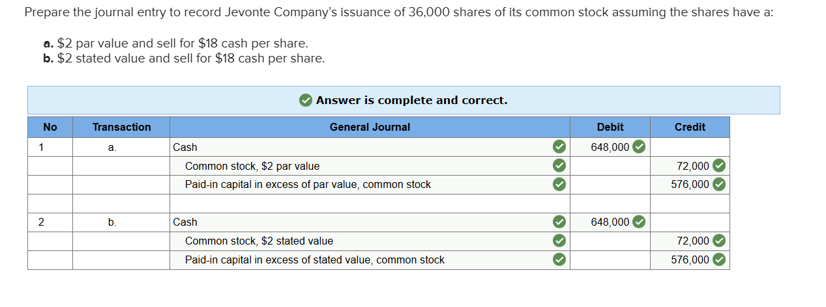The width and height of the screenshot is (826, 307).
Task: Click checkmark on 'Paid-in capital in excess of stated value' row
Action: 559,260
